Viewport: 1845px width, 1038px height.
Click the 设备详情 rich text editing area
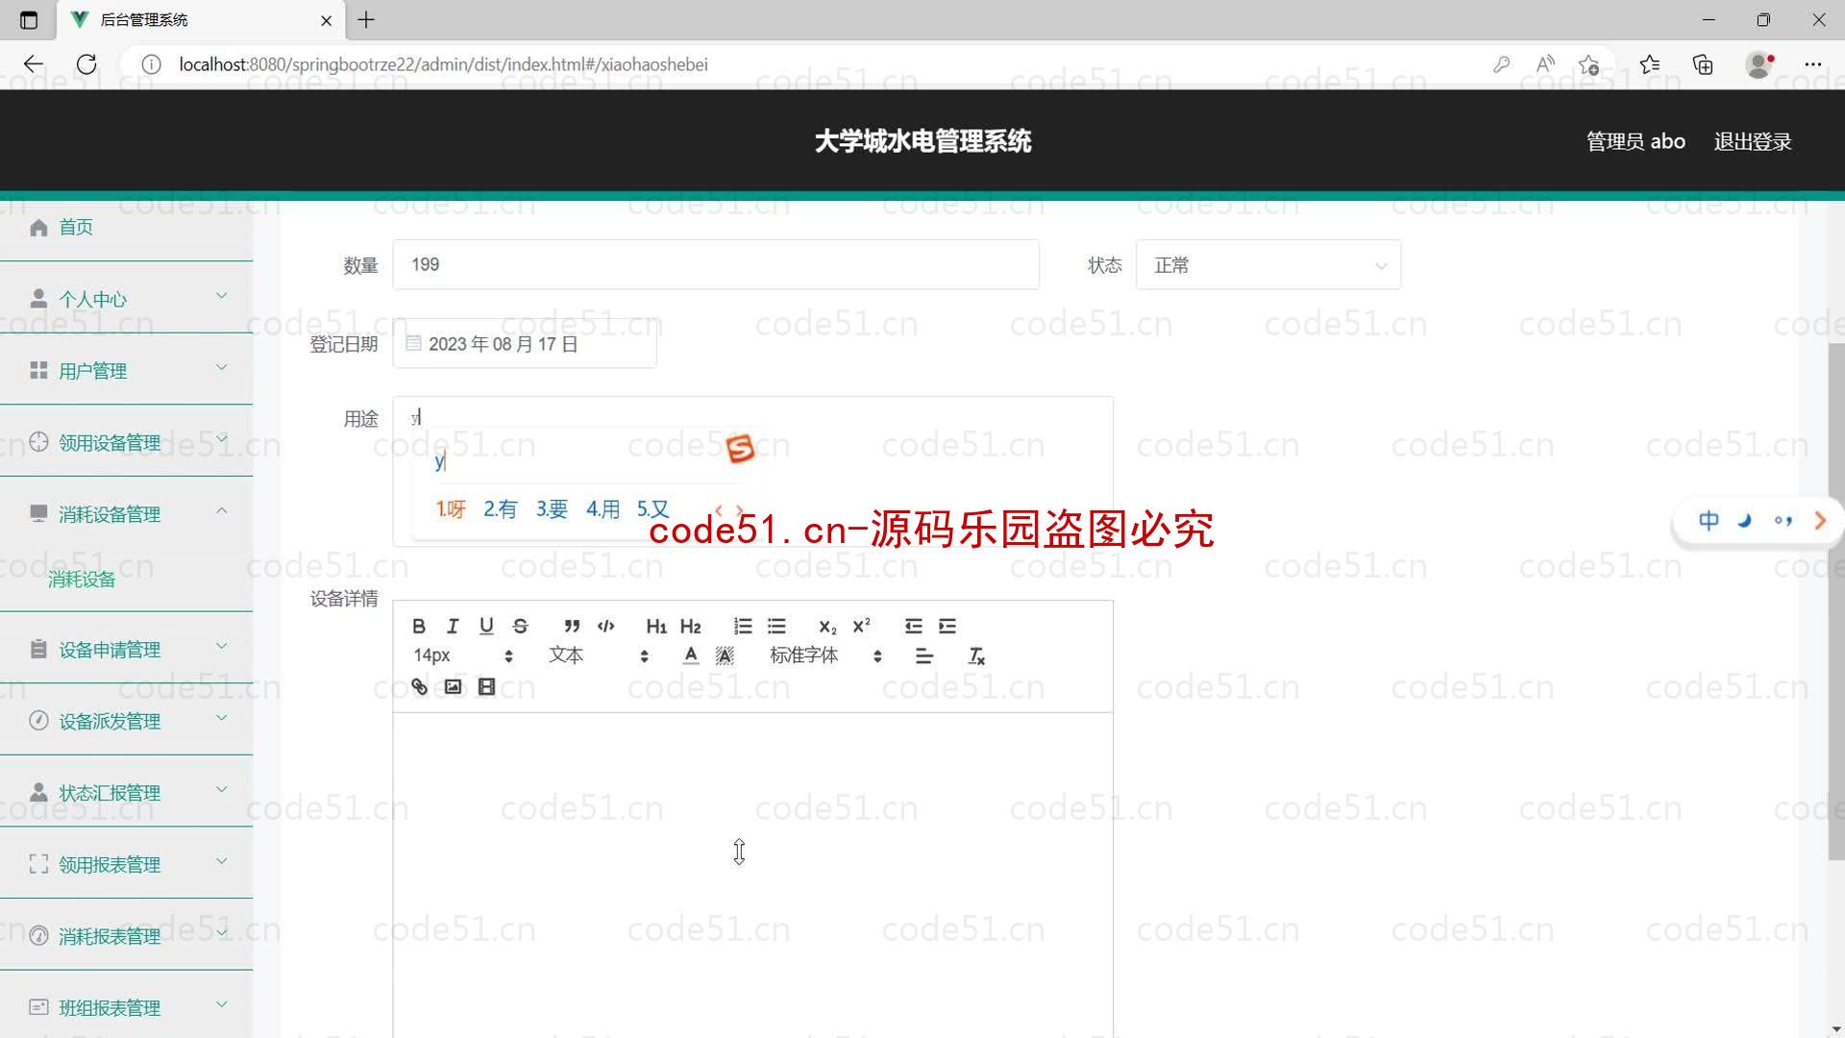click(752, 875)
